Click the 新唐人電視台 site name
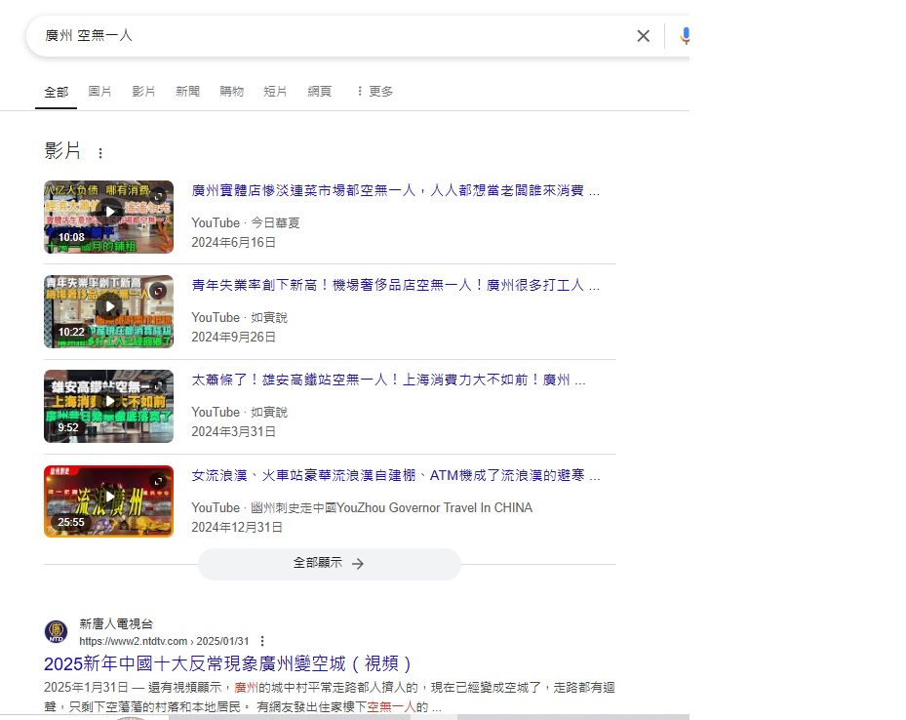 (x=116, y=624)
